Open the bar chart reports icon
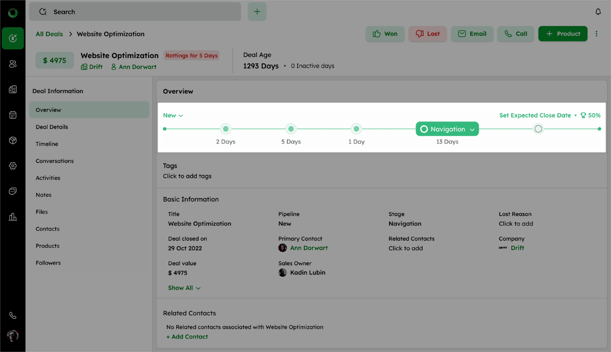611x352 pixels. (12, 217)
